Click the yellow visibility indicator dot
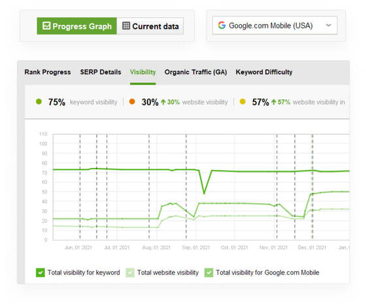 click(242, 102)
